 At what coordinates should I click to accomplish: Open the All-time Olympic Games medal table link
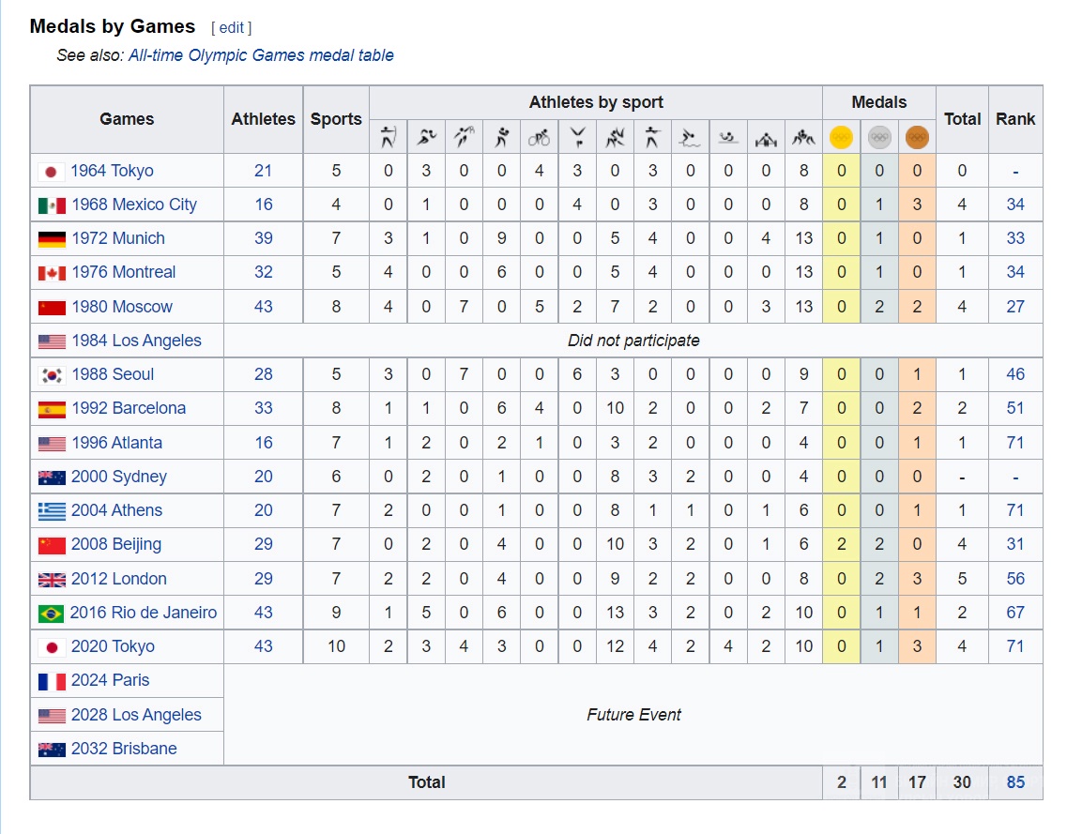(261, 55)
